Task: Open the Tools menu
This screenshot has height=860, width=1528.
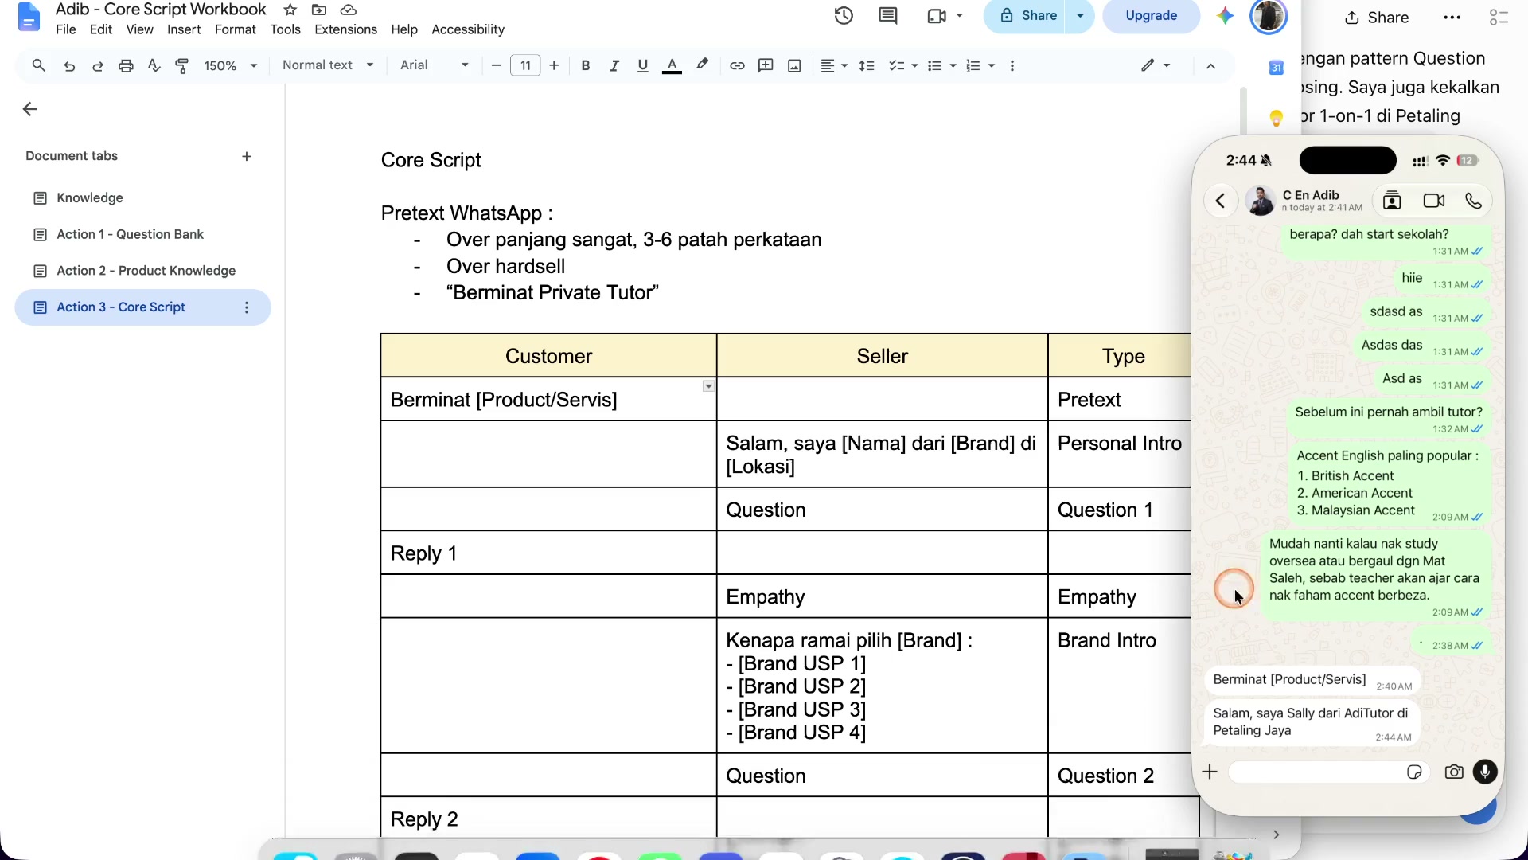Action: [x=285, y=29]
